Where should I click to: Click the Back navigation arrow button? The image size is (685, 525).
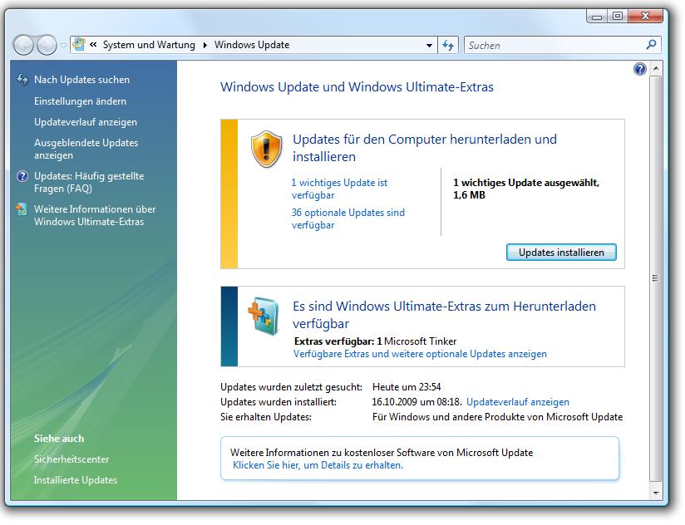click(23, 45)
